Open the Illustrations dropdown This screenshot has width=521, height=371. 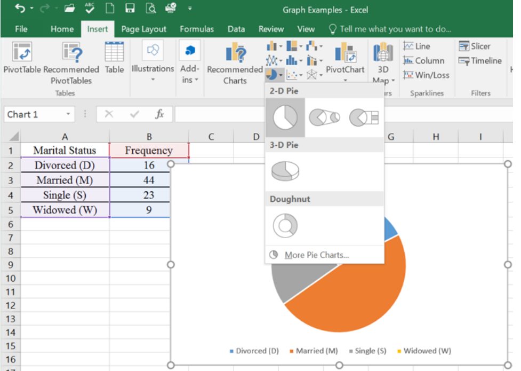153,60
